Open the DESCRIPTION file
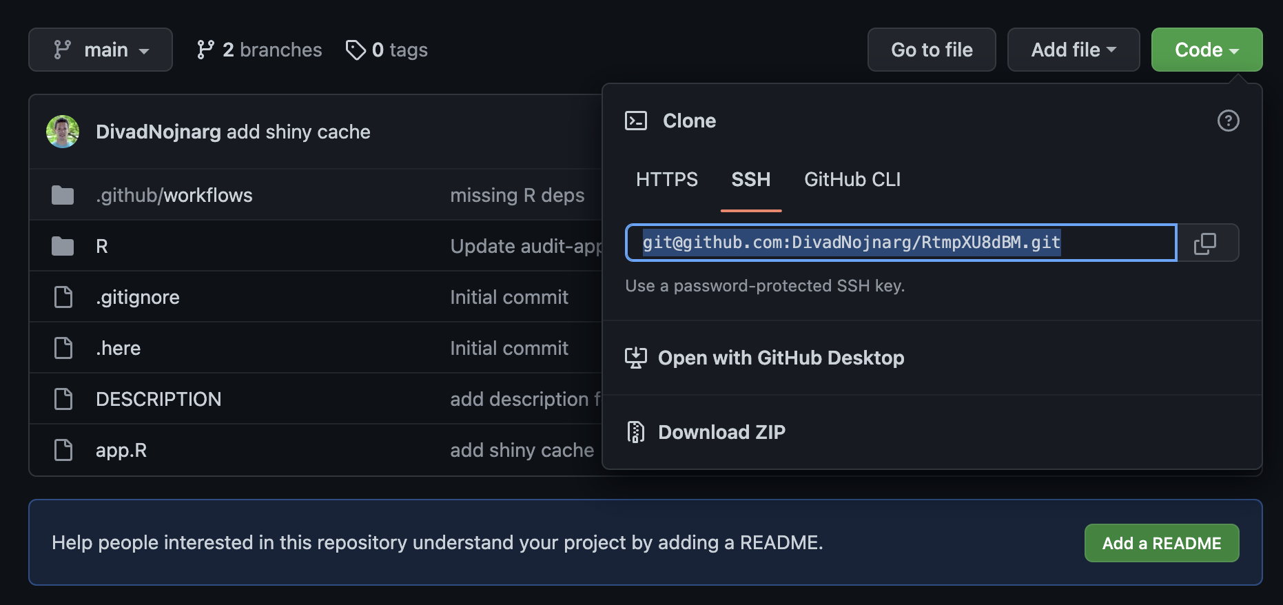 click(x=158, y=399)
